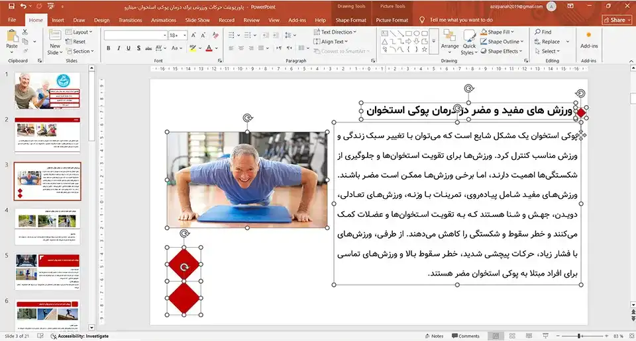The image size is (636, 341).
Task: Toggle Underline formatting
Action: click(x=129, y=48)
